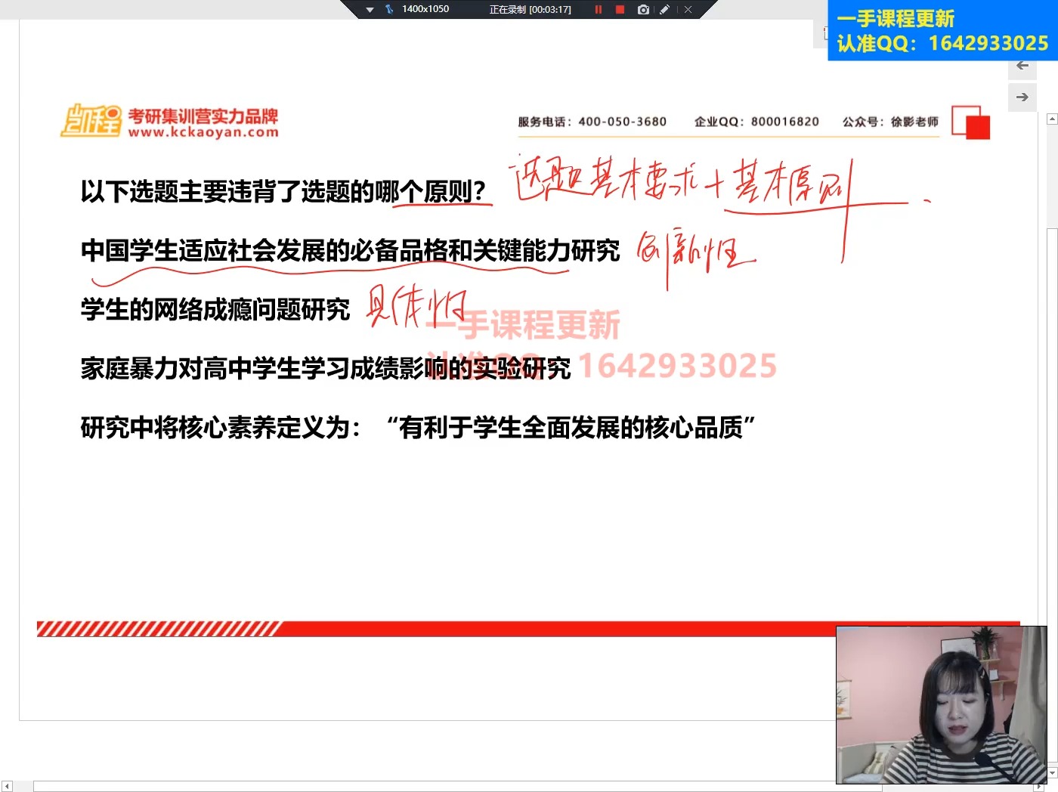Viewport: 1058px width, 792px height.
Task: Click the horizontal scrollbar track
Action: coord(523,787)
